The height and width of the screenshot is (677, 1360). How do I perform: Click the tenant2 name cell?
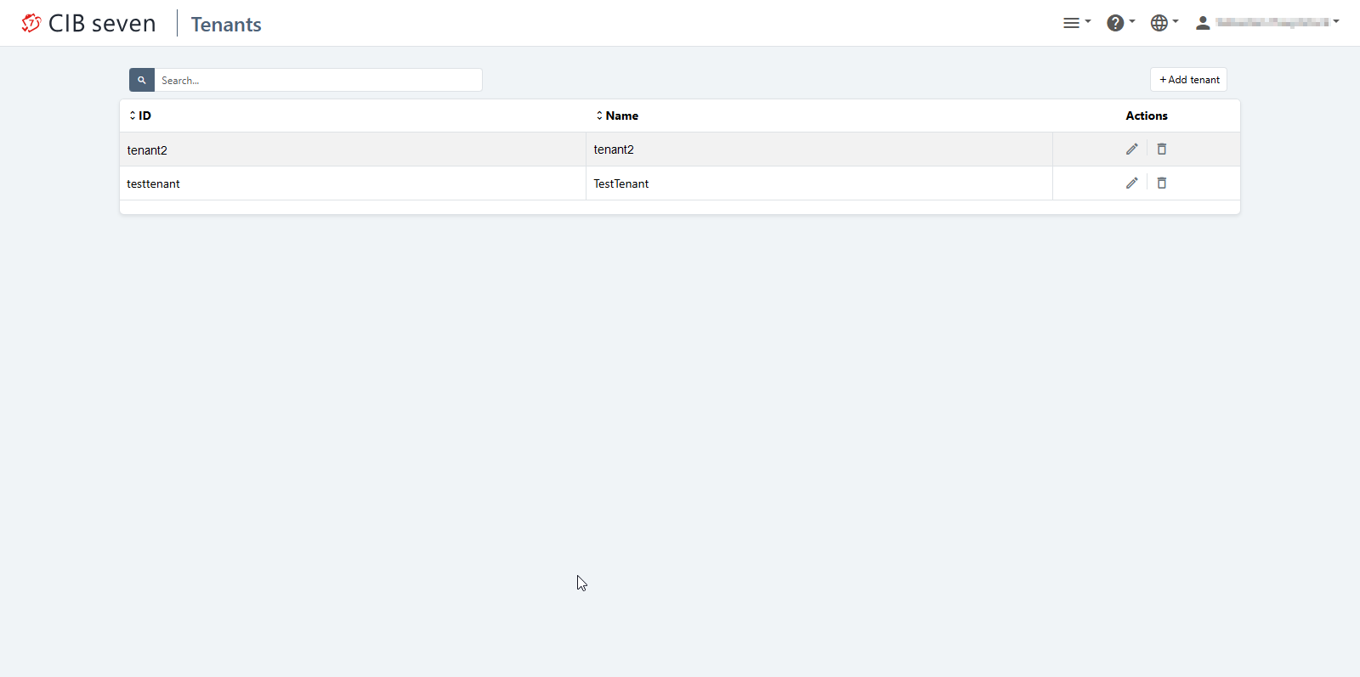(x=614, y=150)
